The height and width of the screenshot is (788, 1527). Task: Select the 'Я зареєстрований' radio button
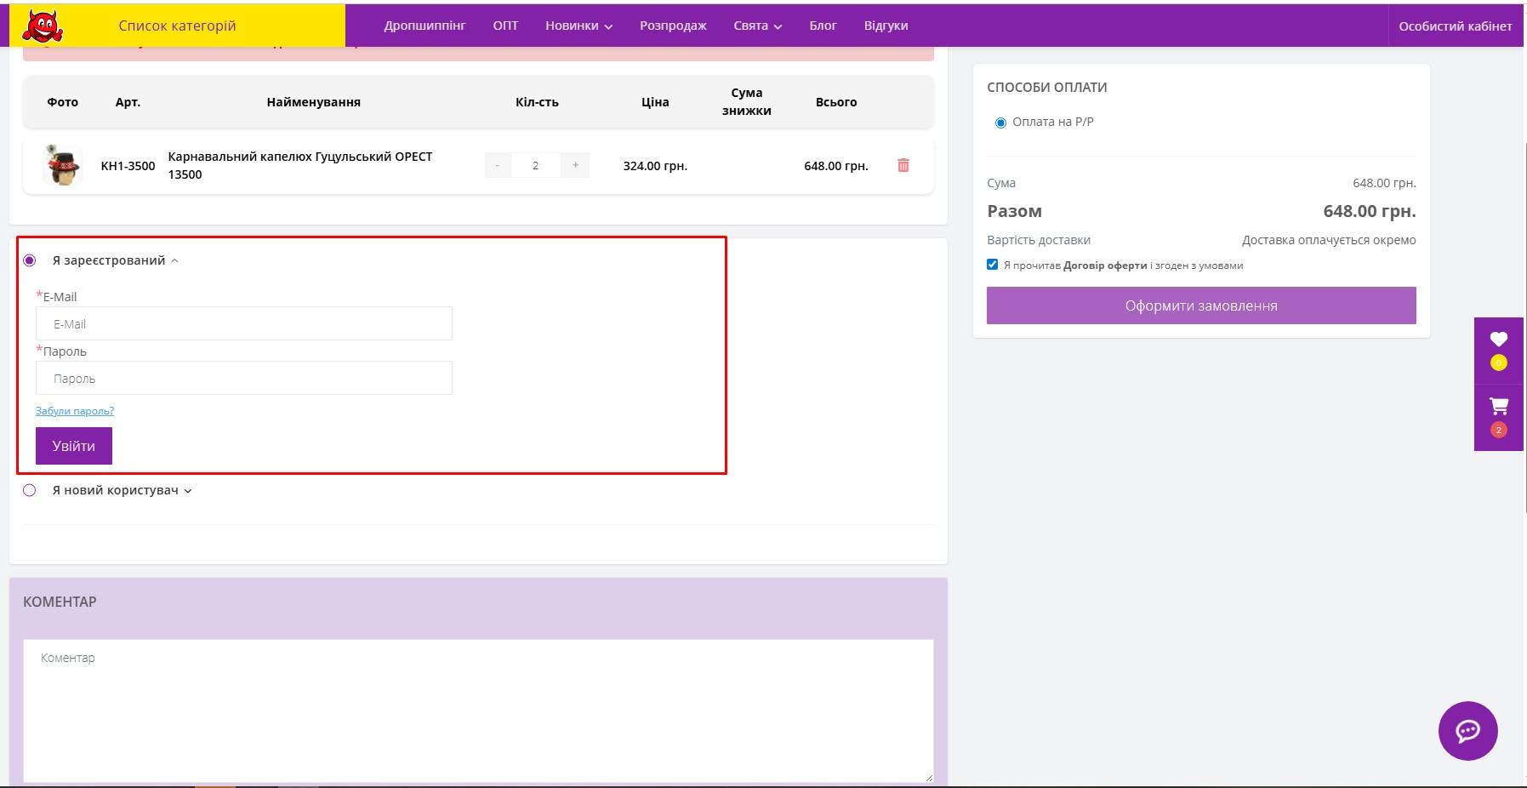(x=30, y=260)
